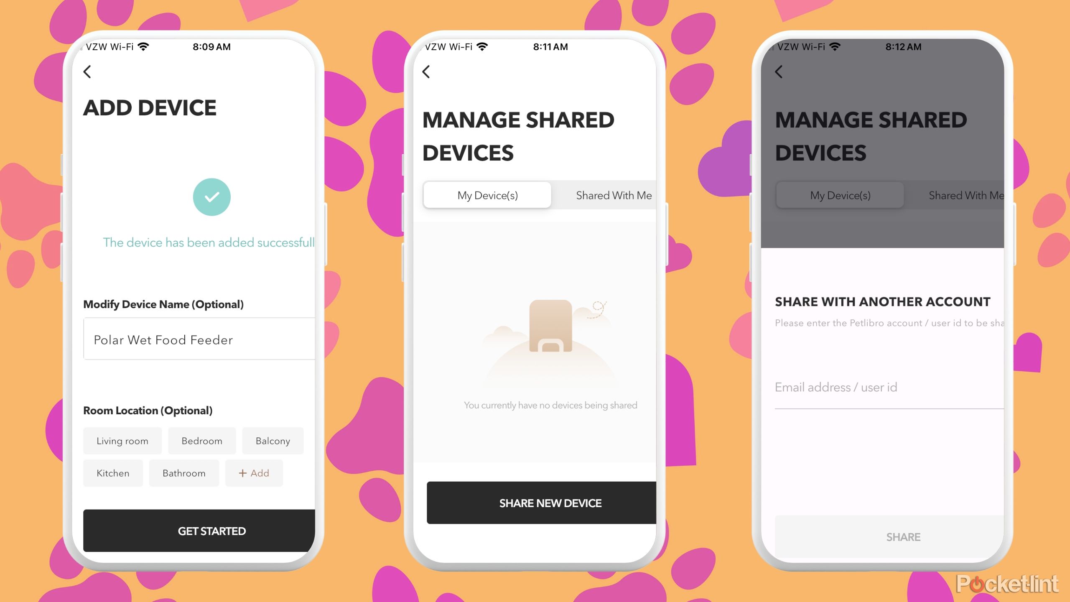This screenshot has width=1070, height=602.
Task: Click the Polar Wet Food Feeder name field
Action: tap(200, 339)
